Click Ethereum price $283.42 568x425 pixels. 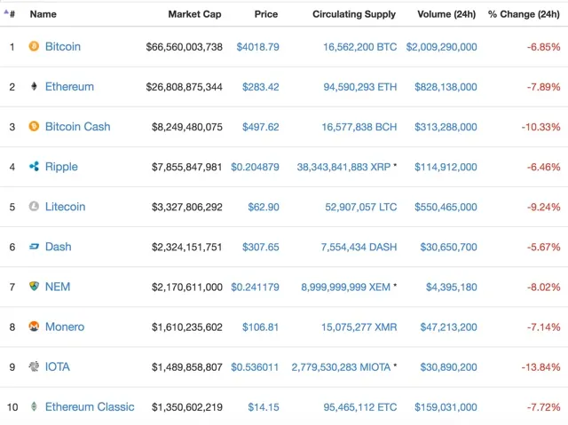tap(260, 87)
